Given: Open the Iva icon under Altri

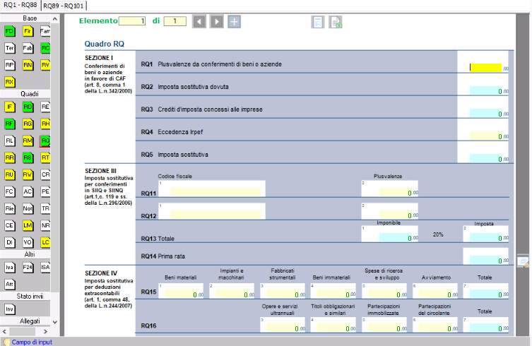Looking at the screenshot, I should tap(9, 268).
